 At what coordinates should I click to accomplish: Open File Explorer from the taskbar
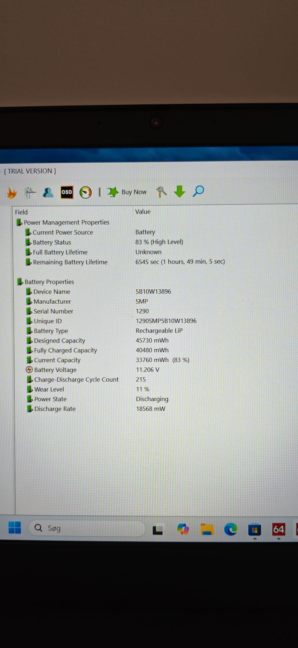207,529
